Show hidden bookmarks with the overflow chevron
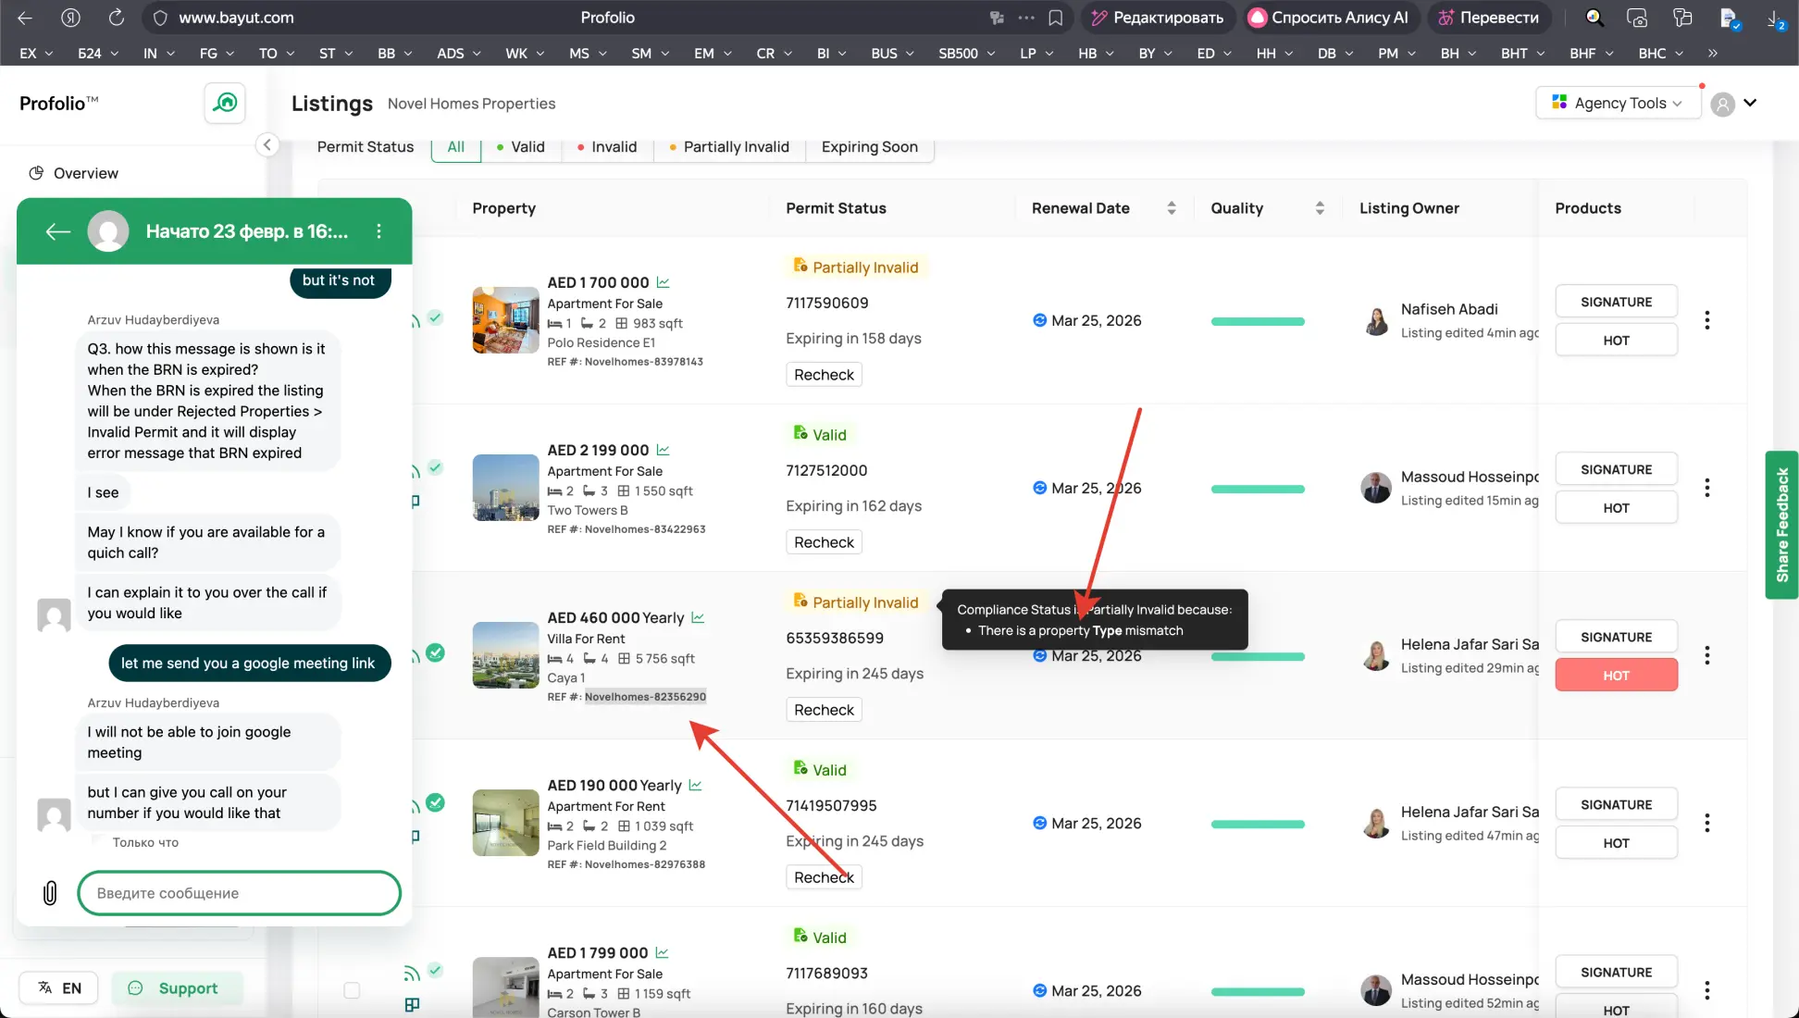Image resolution: width=1799 pixels, height=1018 pixels. pyautogui.click(x=1713, y=53)
